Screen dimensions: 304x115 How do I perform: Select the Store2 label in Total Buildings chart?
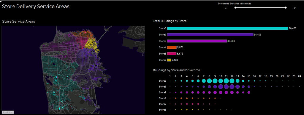click(x=162, y=41)
